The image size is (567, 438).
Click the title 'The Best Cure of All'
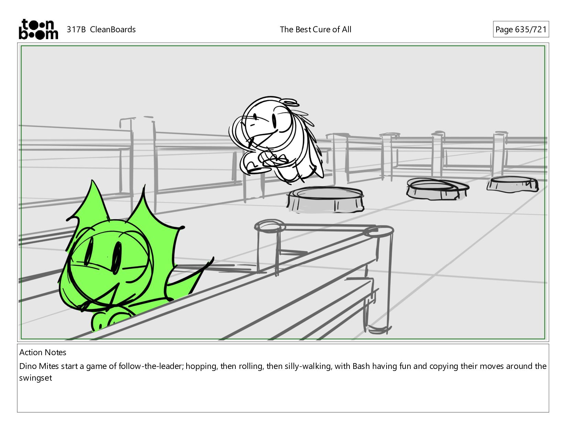tap(315, 30)
